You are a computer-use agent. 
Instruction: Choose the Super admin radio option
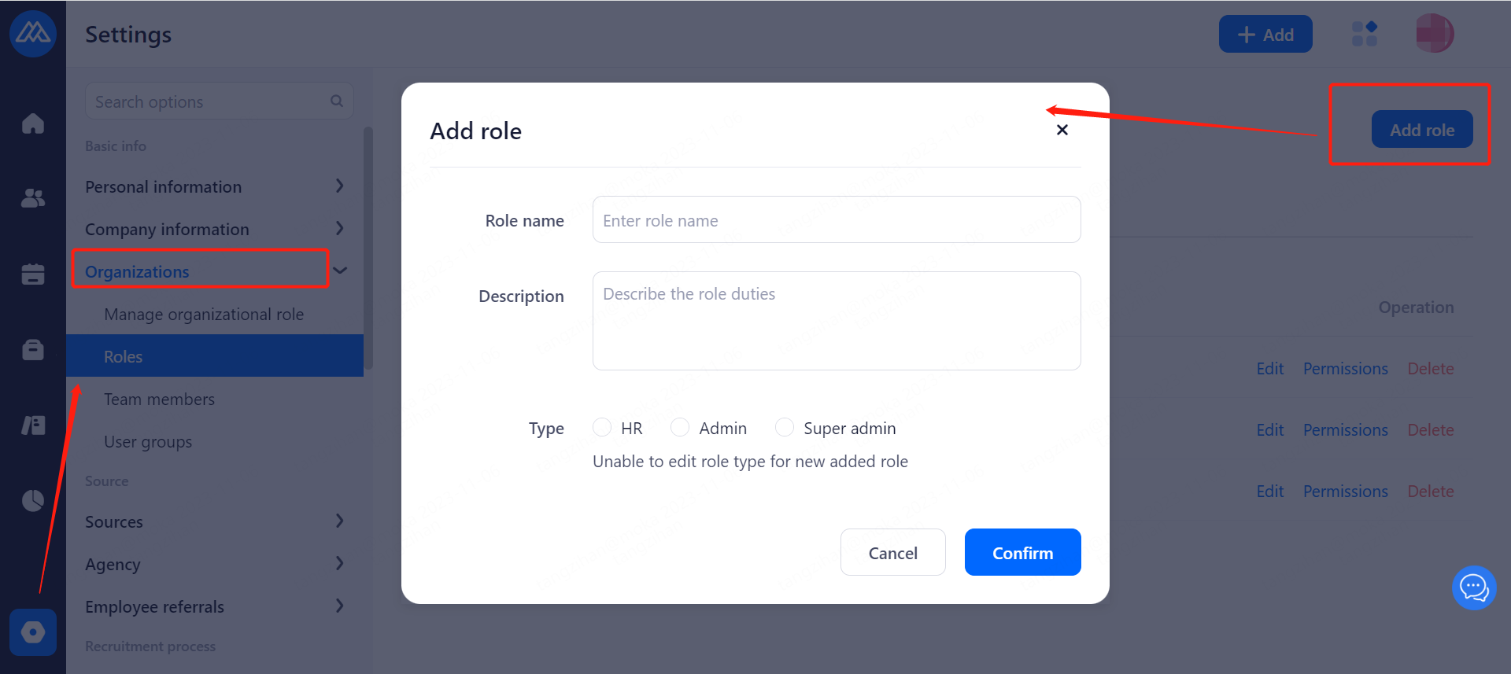[x=785, y=427]
